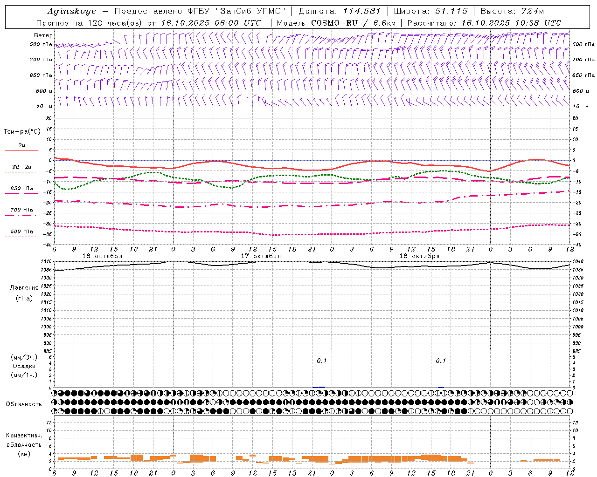The height and width of the screenshot is (477, 597).
Task: Click the "Ветер" wind section label
Action: click(x=43, y=35)
